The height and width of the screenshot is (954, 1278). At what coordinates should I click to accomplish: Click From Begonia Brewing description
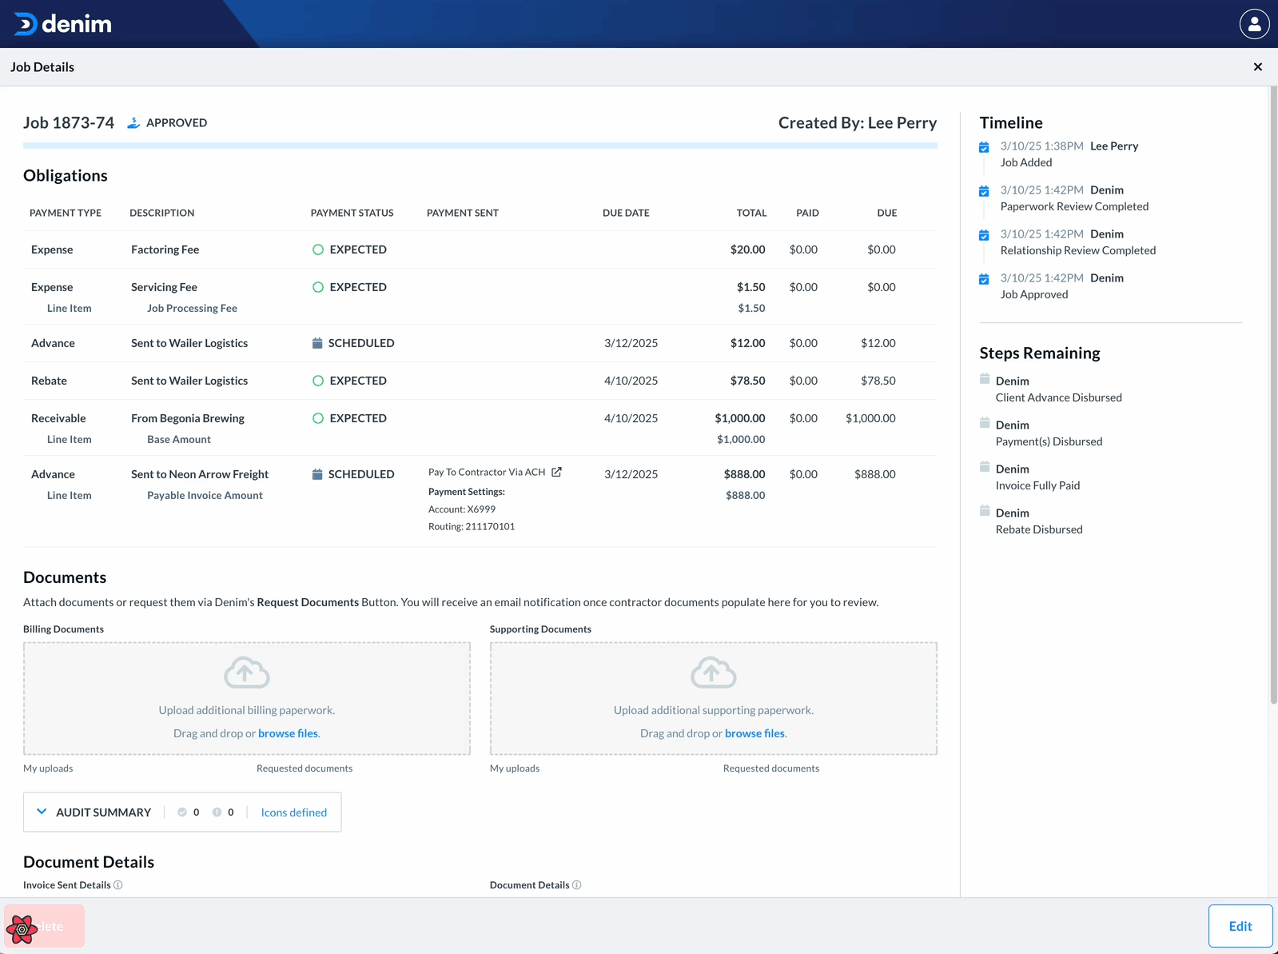click(188, 418)
